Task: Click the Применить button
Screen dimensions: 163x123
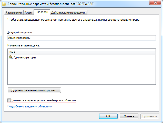Action: [x=150, y=116]
